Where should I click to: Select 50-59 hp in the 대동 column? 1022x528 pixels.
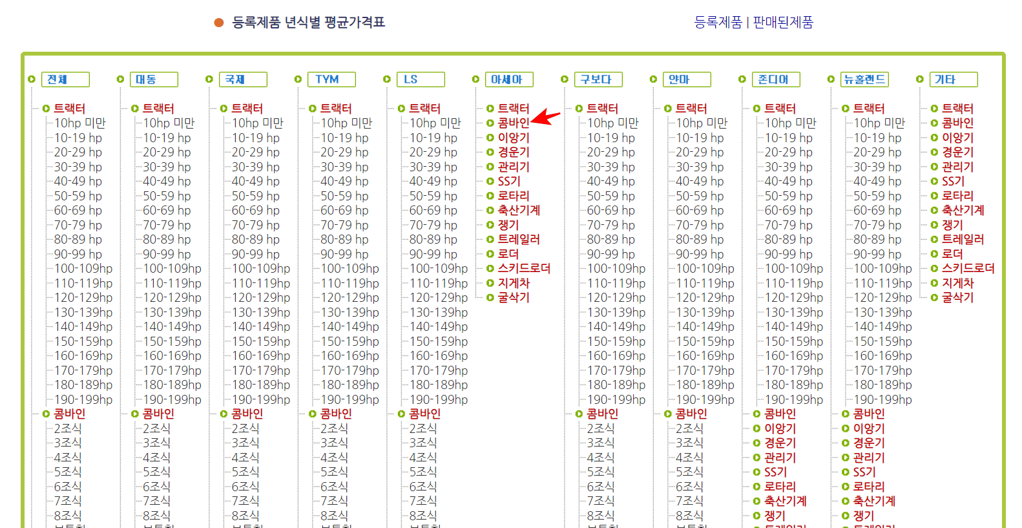pos(167,196)
